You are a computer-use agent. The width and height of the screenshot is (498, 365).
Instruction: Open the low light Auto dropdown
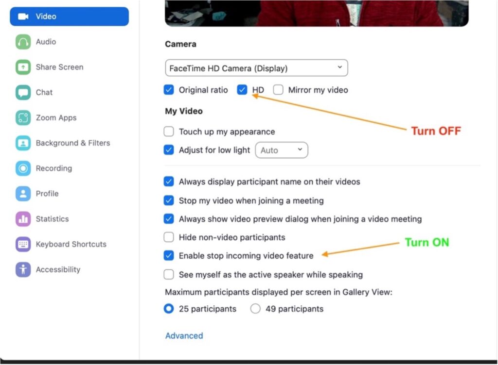pos(282,150)
